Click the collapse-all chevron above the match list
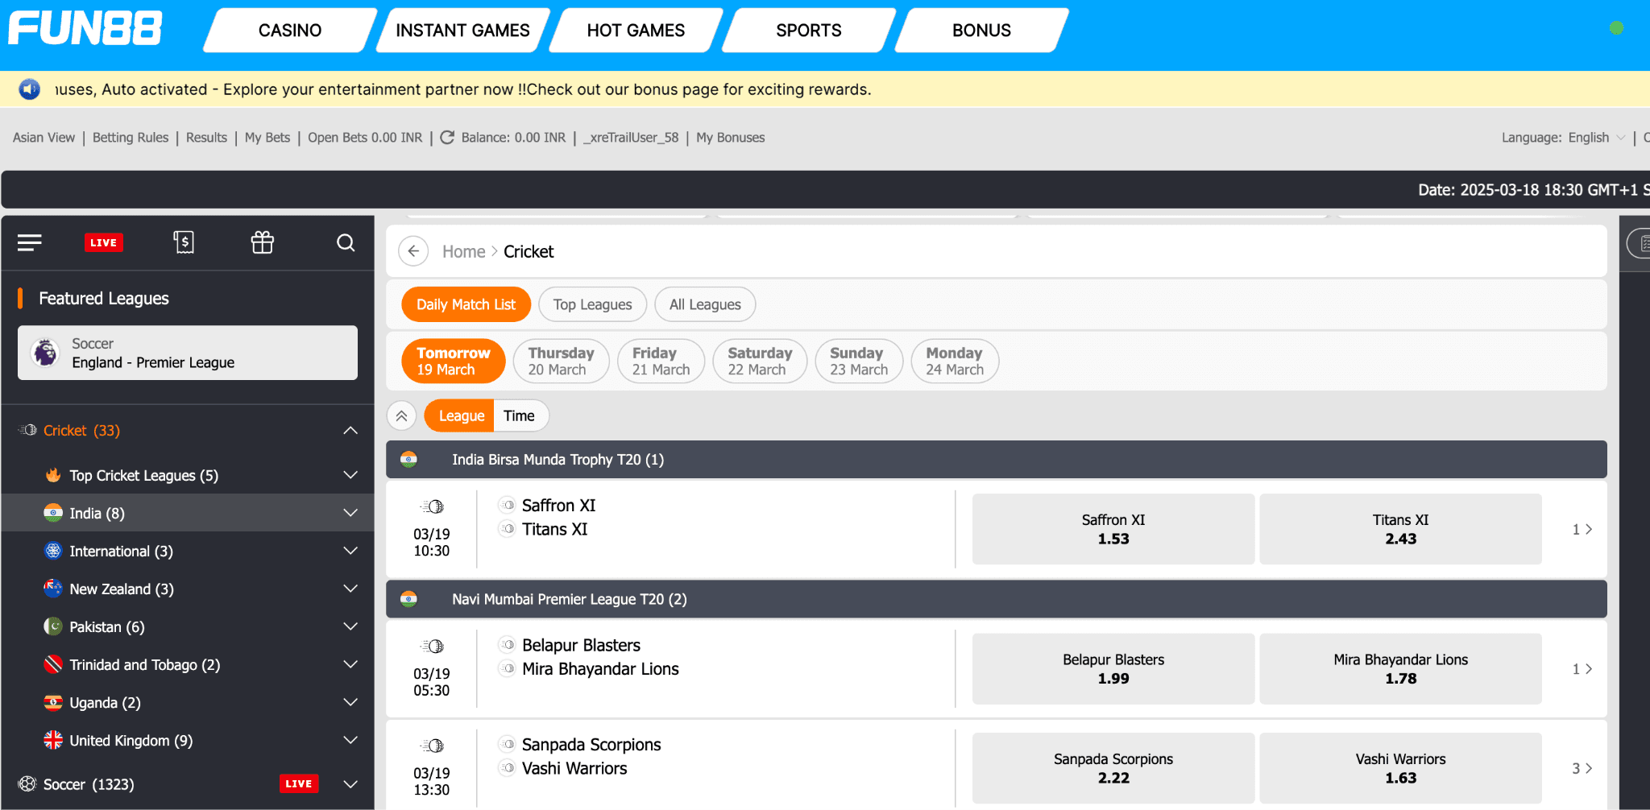 coord(401,415)
